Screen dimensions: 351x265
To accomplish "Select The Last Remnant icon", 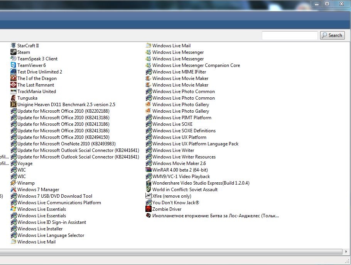I will [x=13, y=85].
